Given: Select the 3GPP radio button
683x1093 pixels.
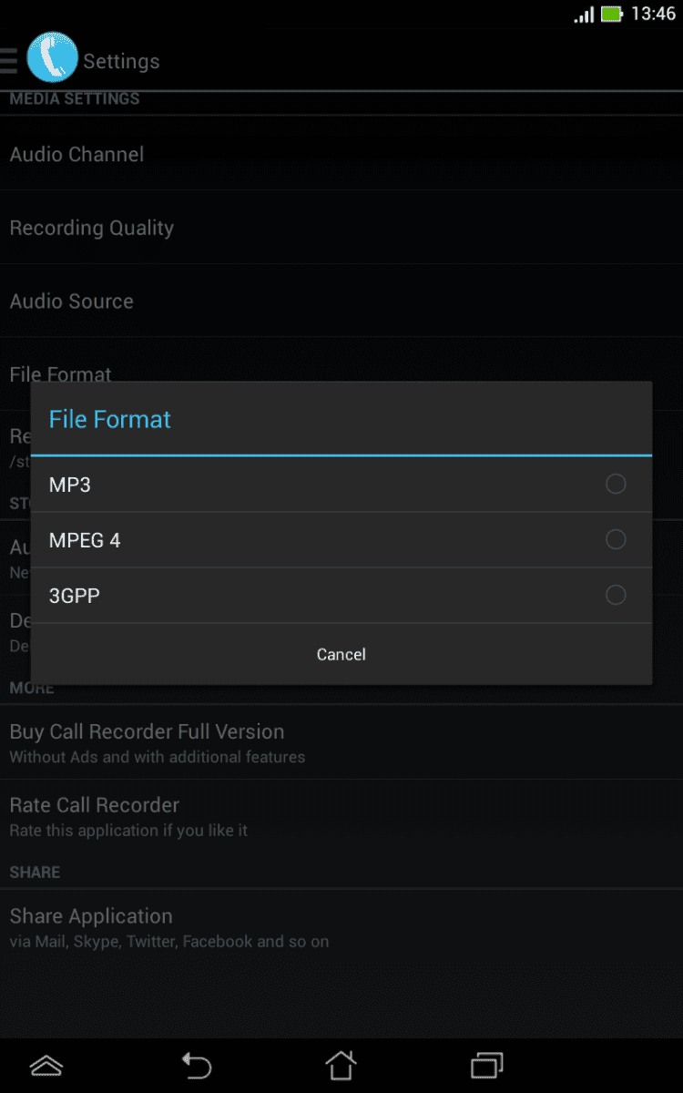Looking at the screenshot, I should click(616, 596).
